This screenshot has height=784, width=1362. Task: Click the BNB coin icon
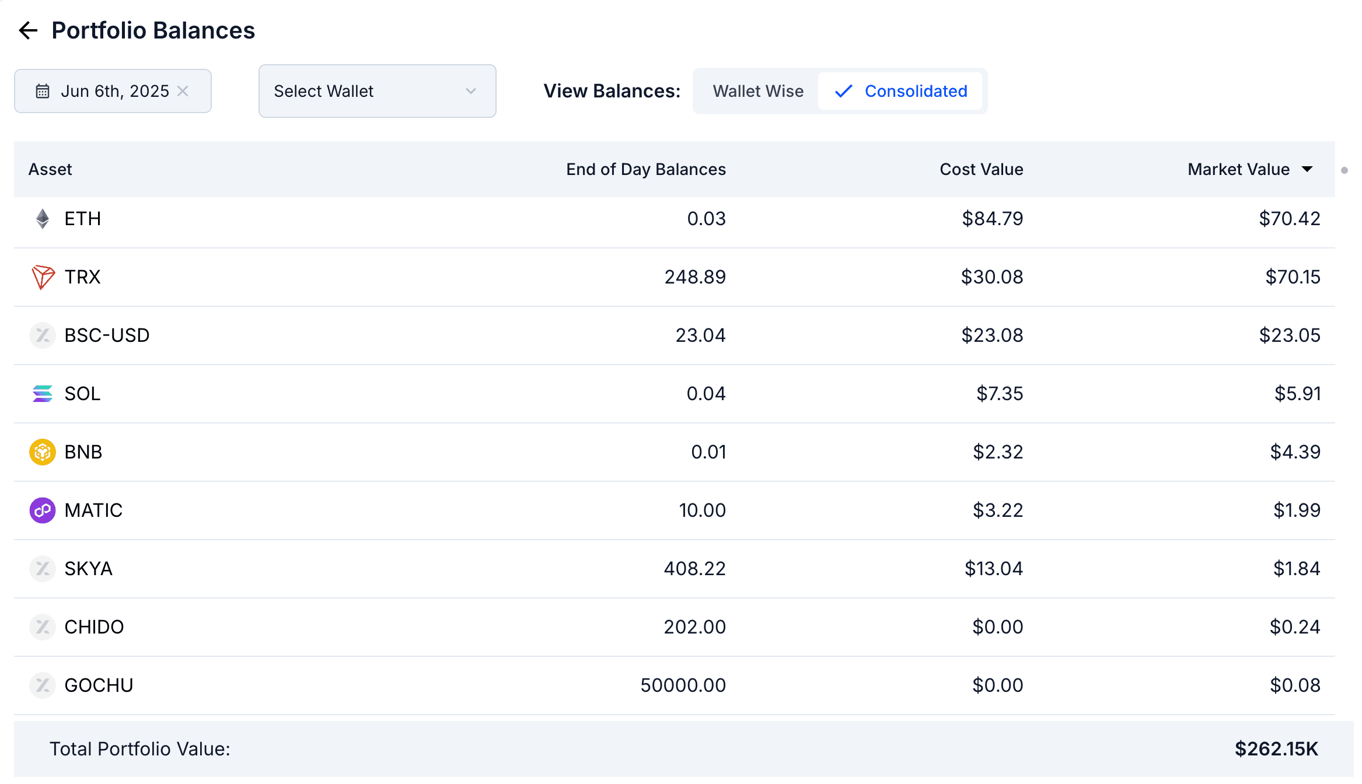coord(43,452)
